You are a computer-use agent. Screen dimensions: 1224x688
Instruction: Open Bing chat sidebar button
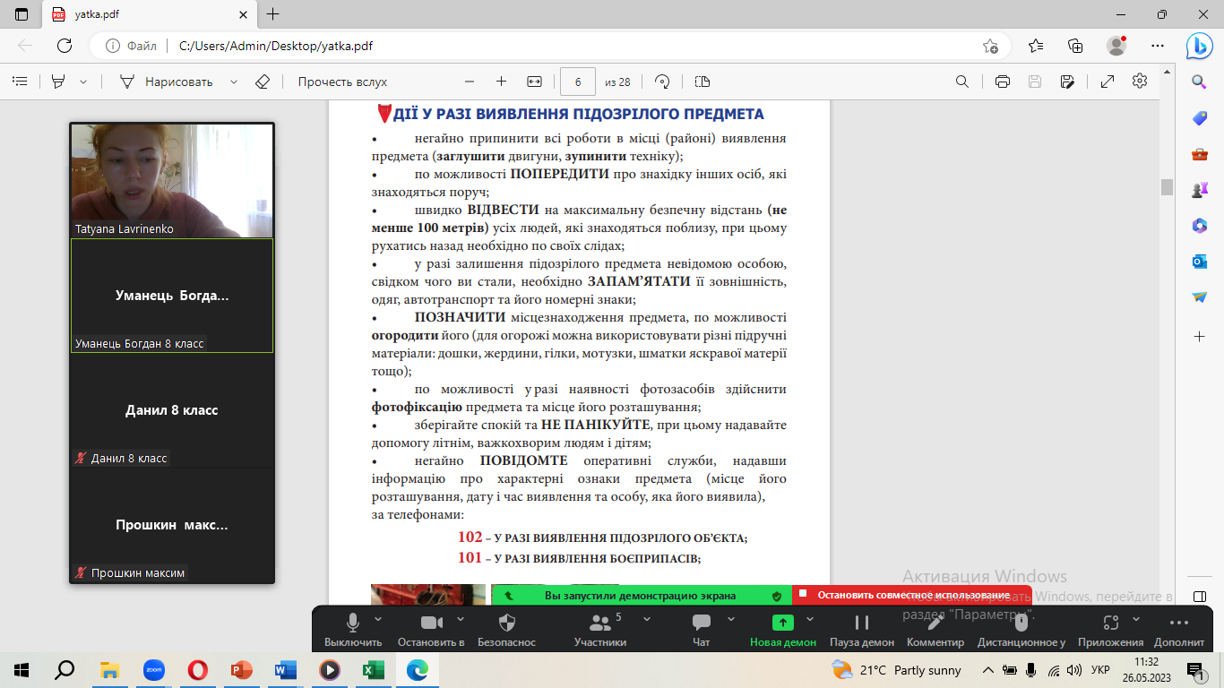(1200, 46)
